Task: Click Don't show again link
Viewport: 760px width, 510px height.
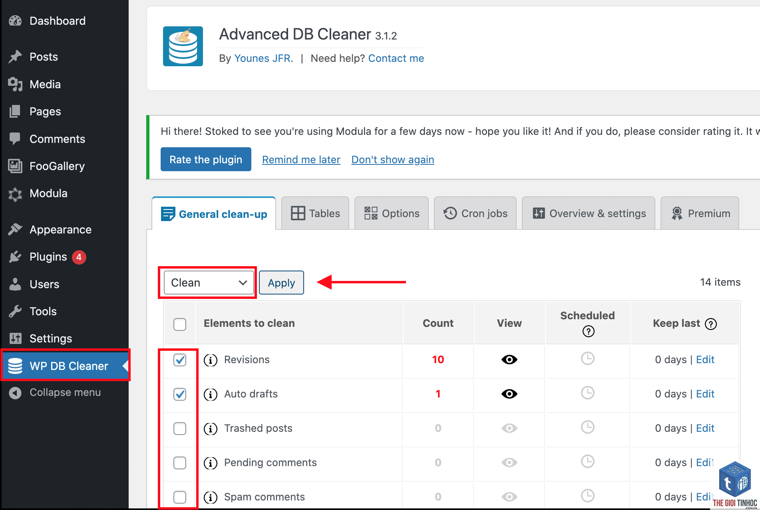Action: [393, 160]
